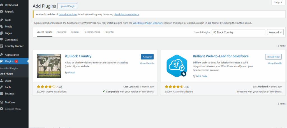
Task: Switch to the Popular tab
Action: click(75, 32)
